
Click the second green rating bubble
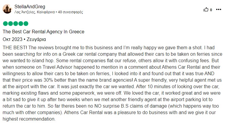11,24
